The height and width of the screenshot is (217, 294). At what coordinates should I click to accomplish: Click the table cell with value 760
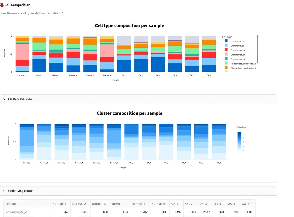click(x=233, y=212)
